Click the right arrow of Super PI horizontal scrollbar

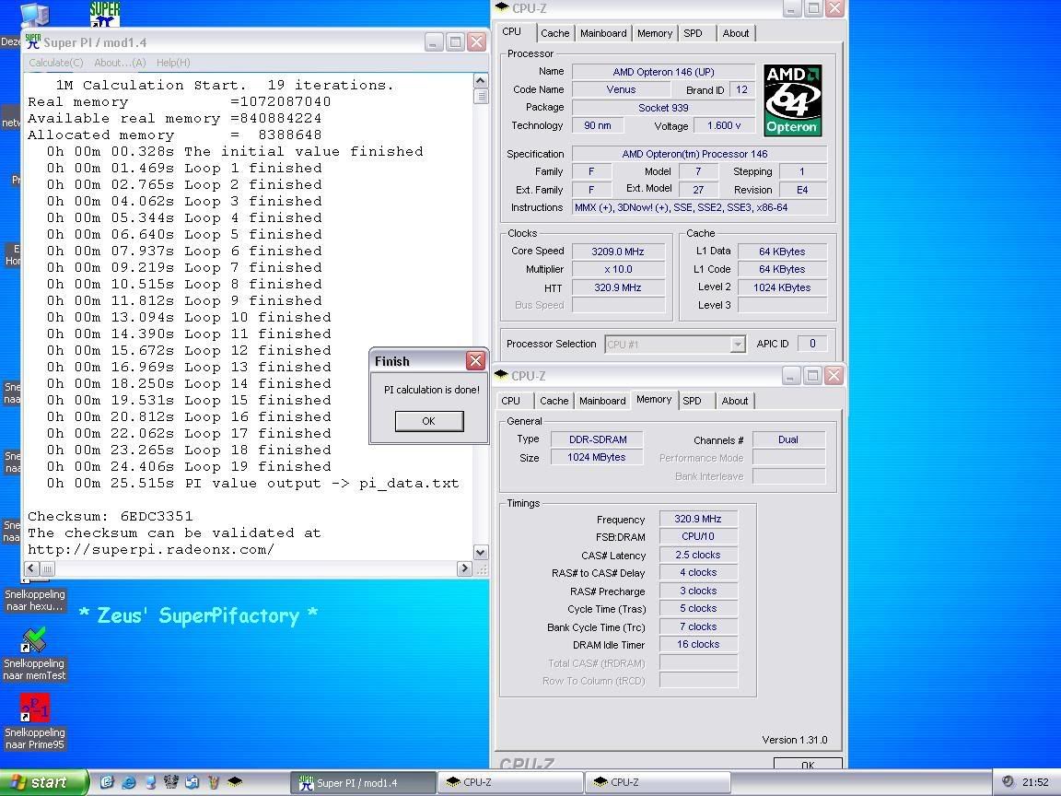(464, 568)
